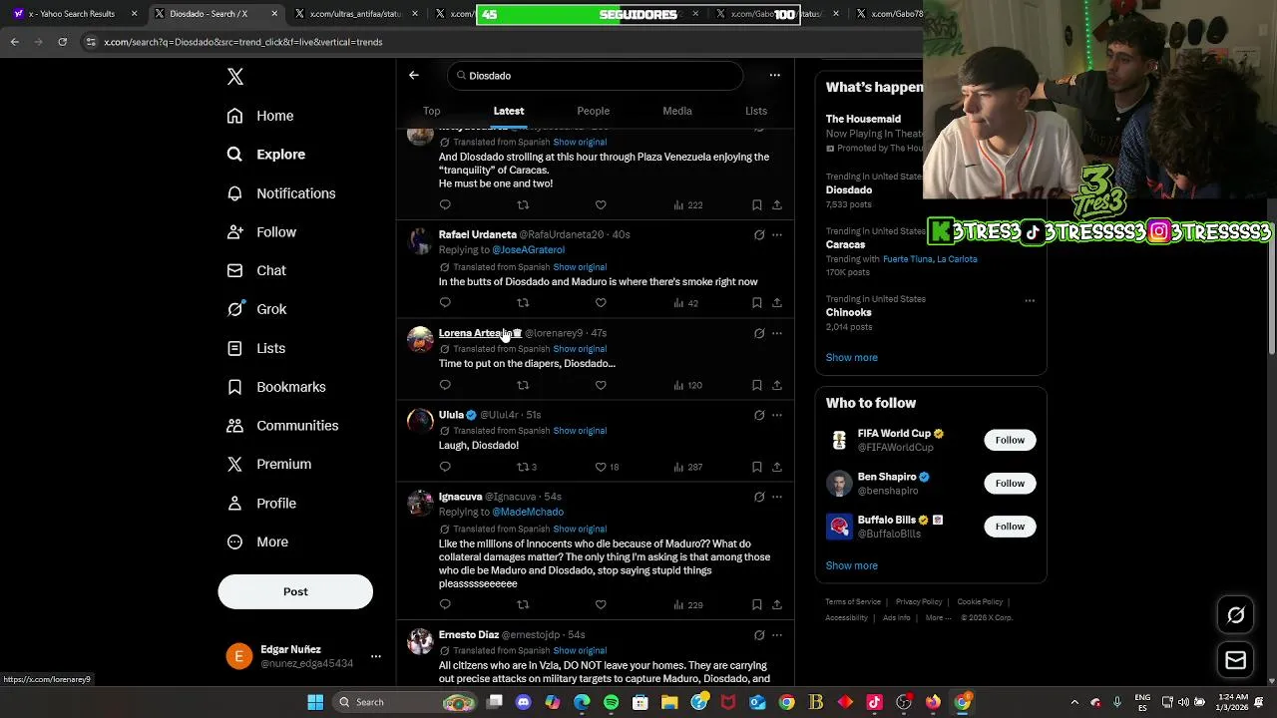Click the X logo in sidebar
Screen dimensions: 1277x718
click(235, 77)
